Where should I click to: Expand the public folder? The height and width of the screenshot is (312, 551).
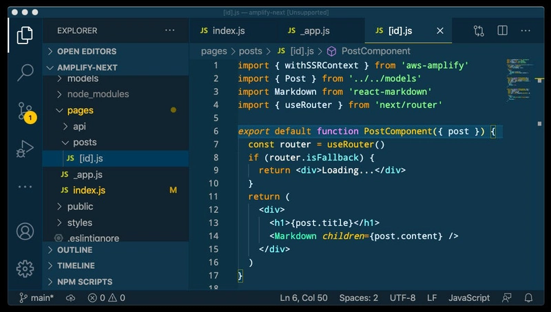coord(116,207)
